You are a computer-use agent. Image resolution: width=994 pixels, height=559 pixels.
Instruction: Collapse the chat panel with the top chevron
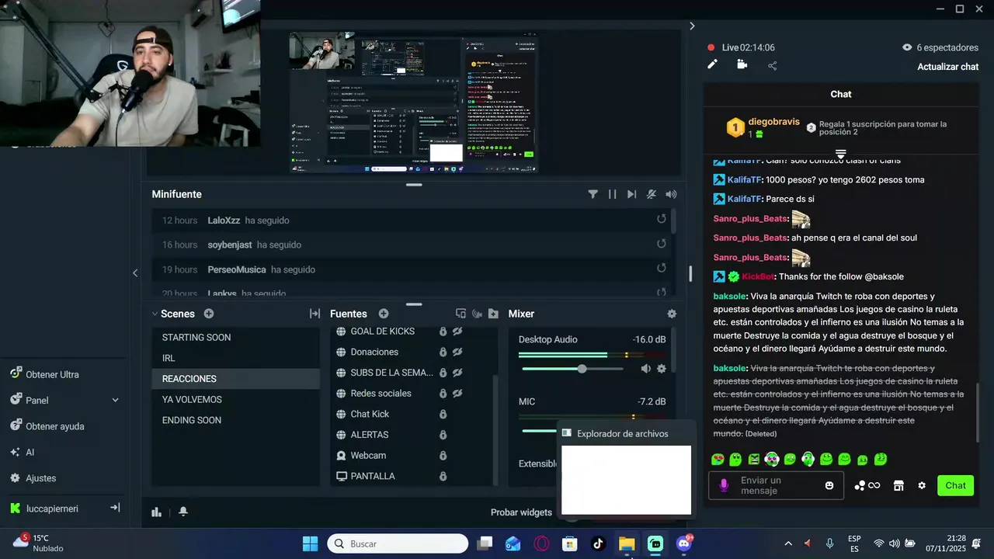coord(692,26)
